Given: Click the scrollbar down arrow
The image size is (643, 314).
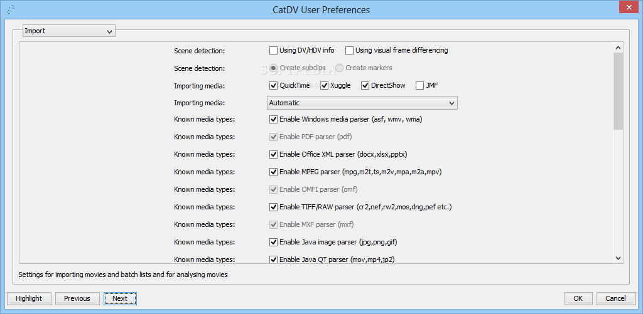Looking at the screenshot, I should click(618, 258).
